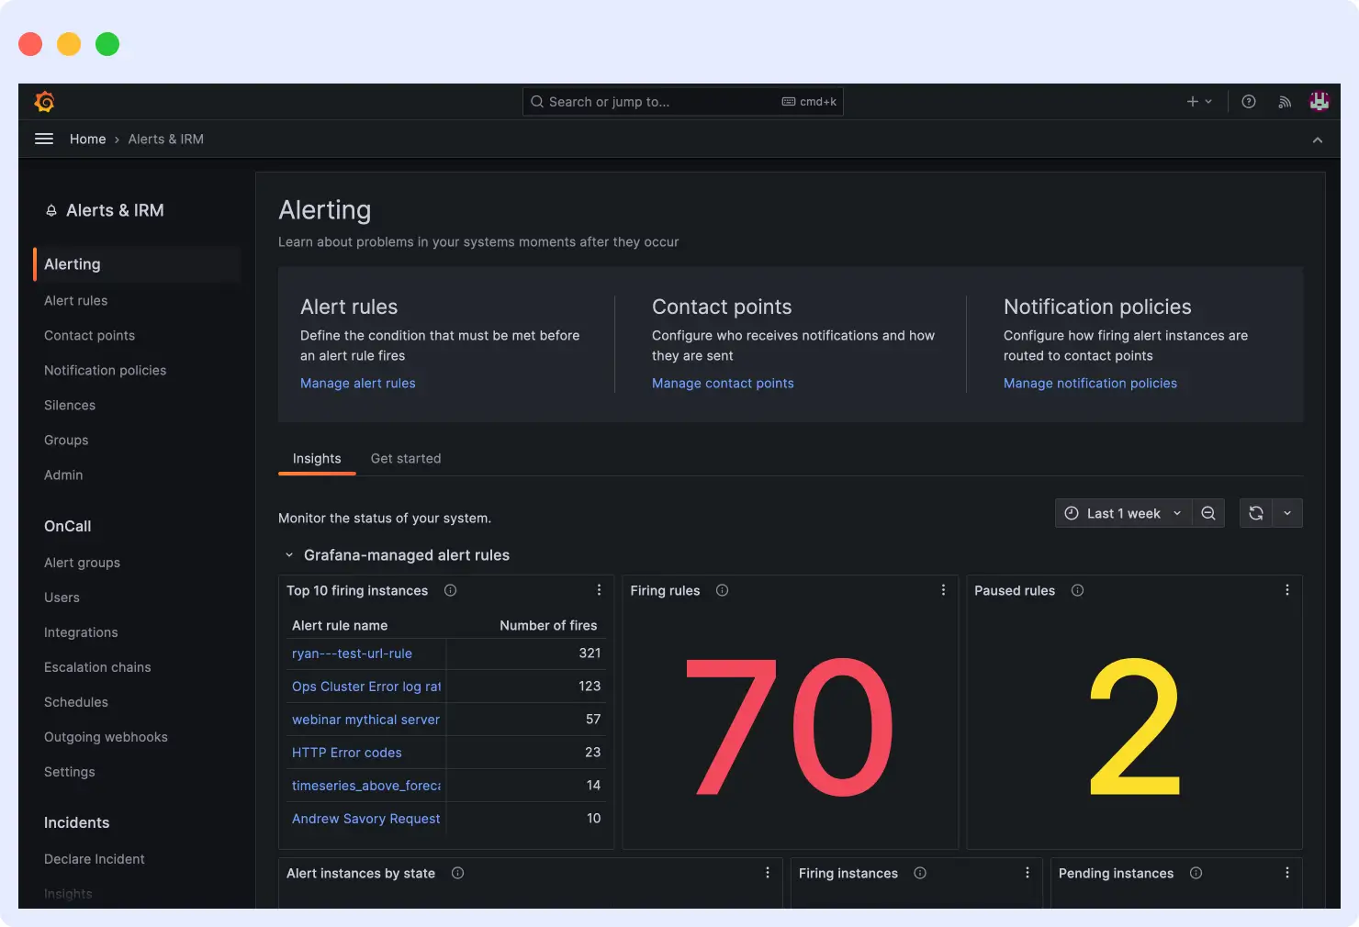Open the refresh interval dropdown arrow
This screenshot has width=1359, height=927.
(x=1287, y=513)
